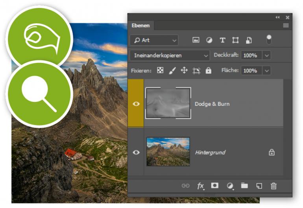Collapse the panel with double arrows
The image size is (303, 208).
(x=278, y=17)
